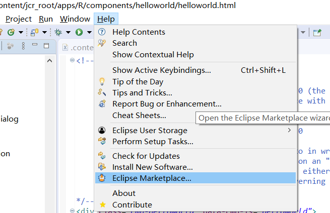Open dropdown arrow left of the perspective icon

pos(303,33)
